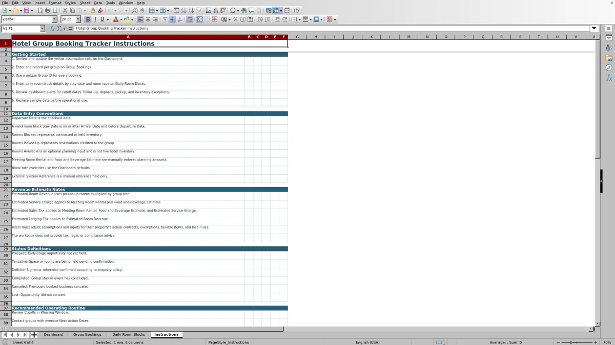Click the Spelling check icon
The image size is (615, 345).
pos(142,10)
